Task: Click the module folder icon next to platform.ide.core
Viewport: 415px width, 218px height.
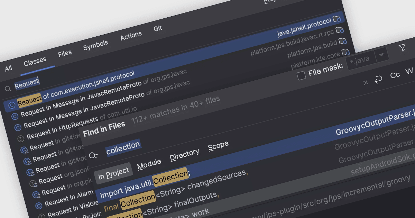Action: coord(345,53)
